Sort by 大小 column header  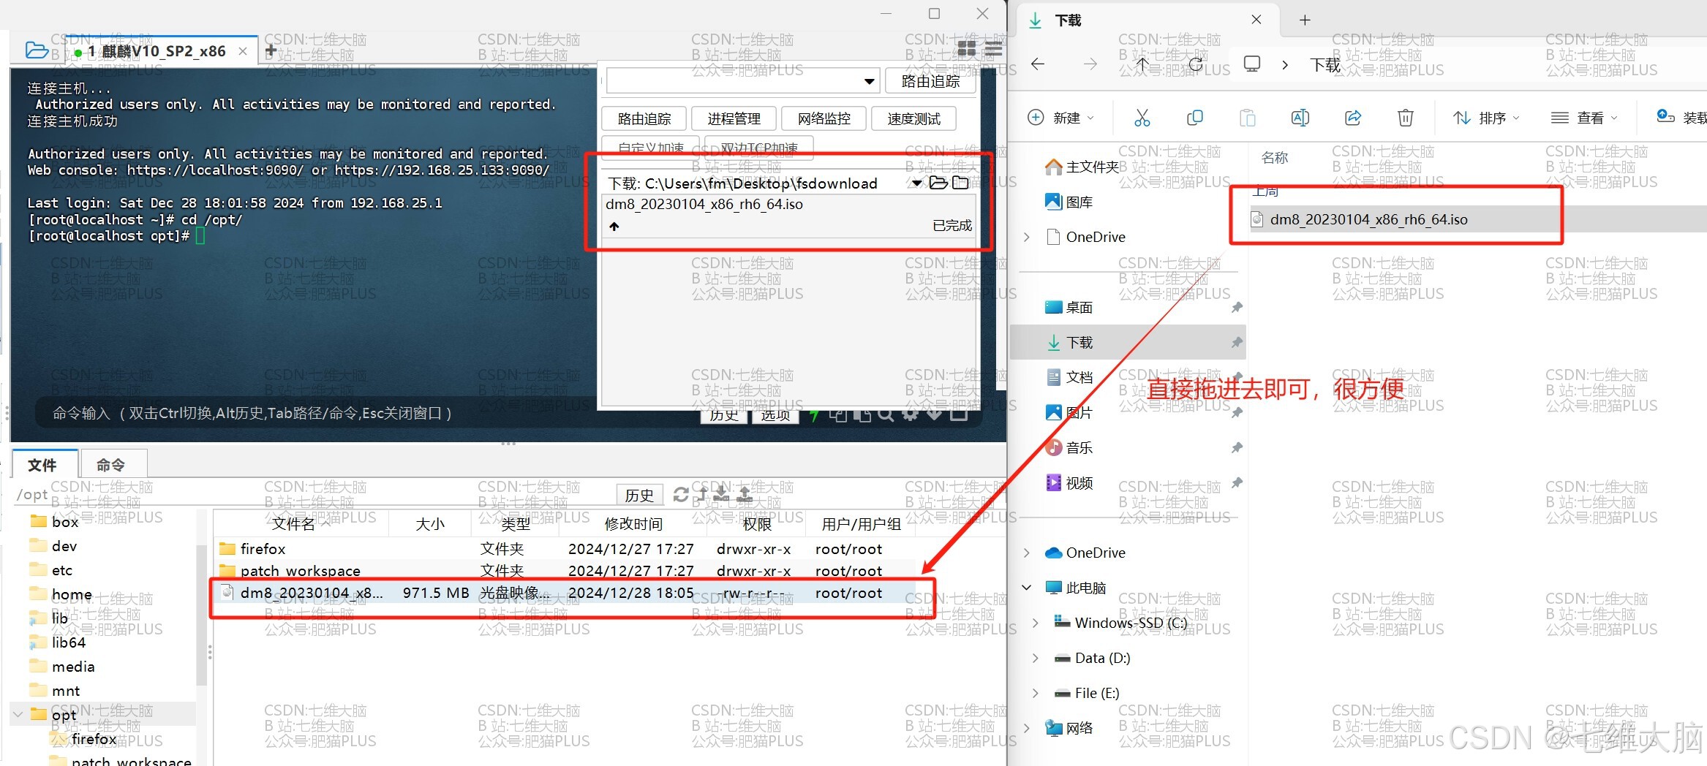click(x=430, y=524)
